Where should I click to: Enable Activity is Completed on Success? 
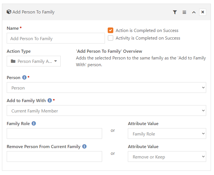(x=110, y=38)
